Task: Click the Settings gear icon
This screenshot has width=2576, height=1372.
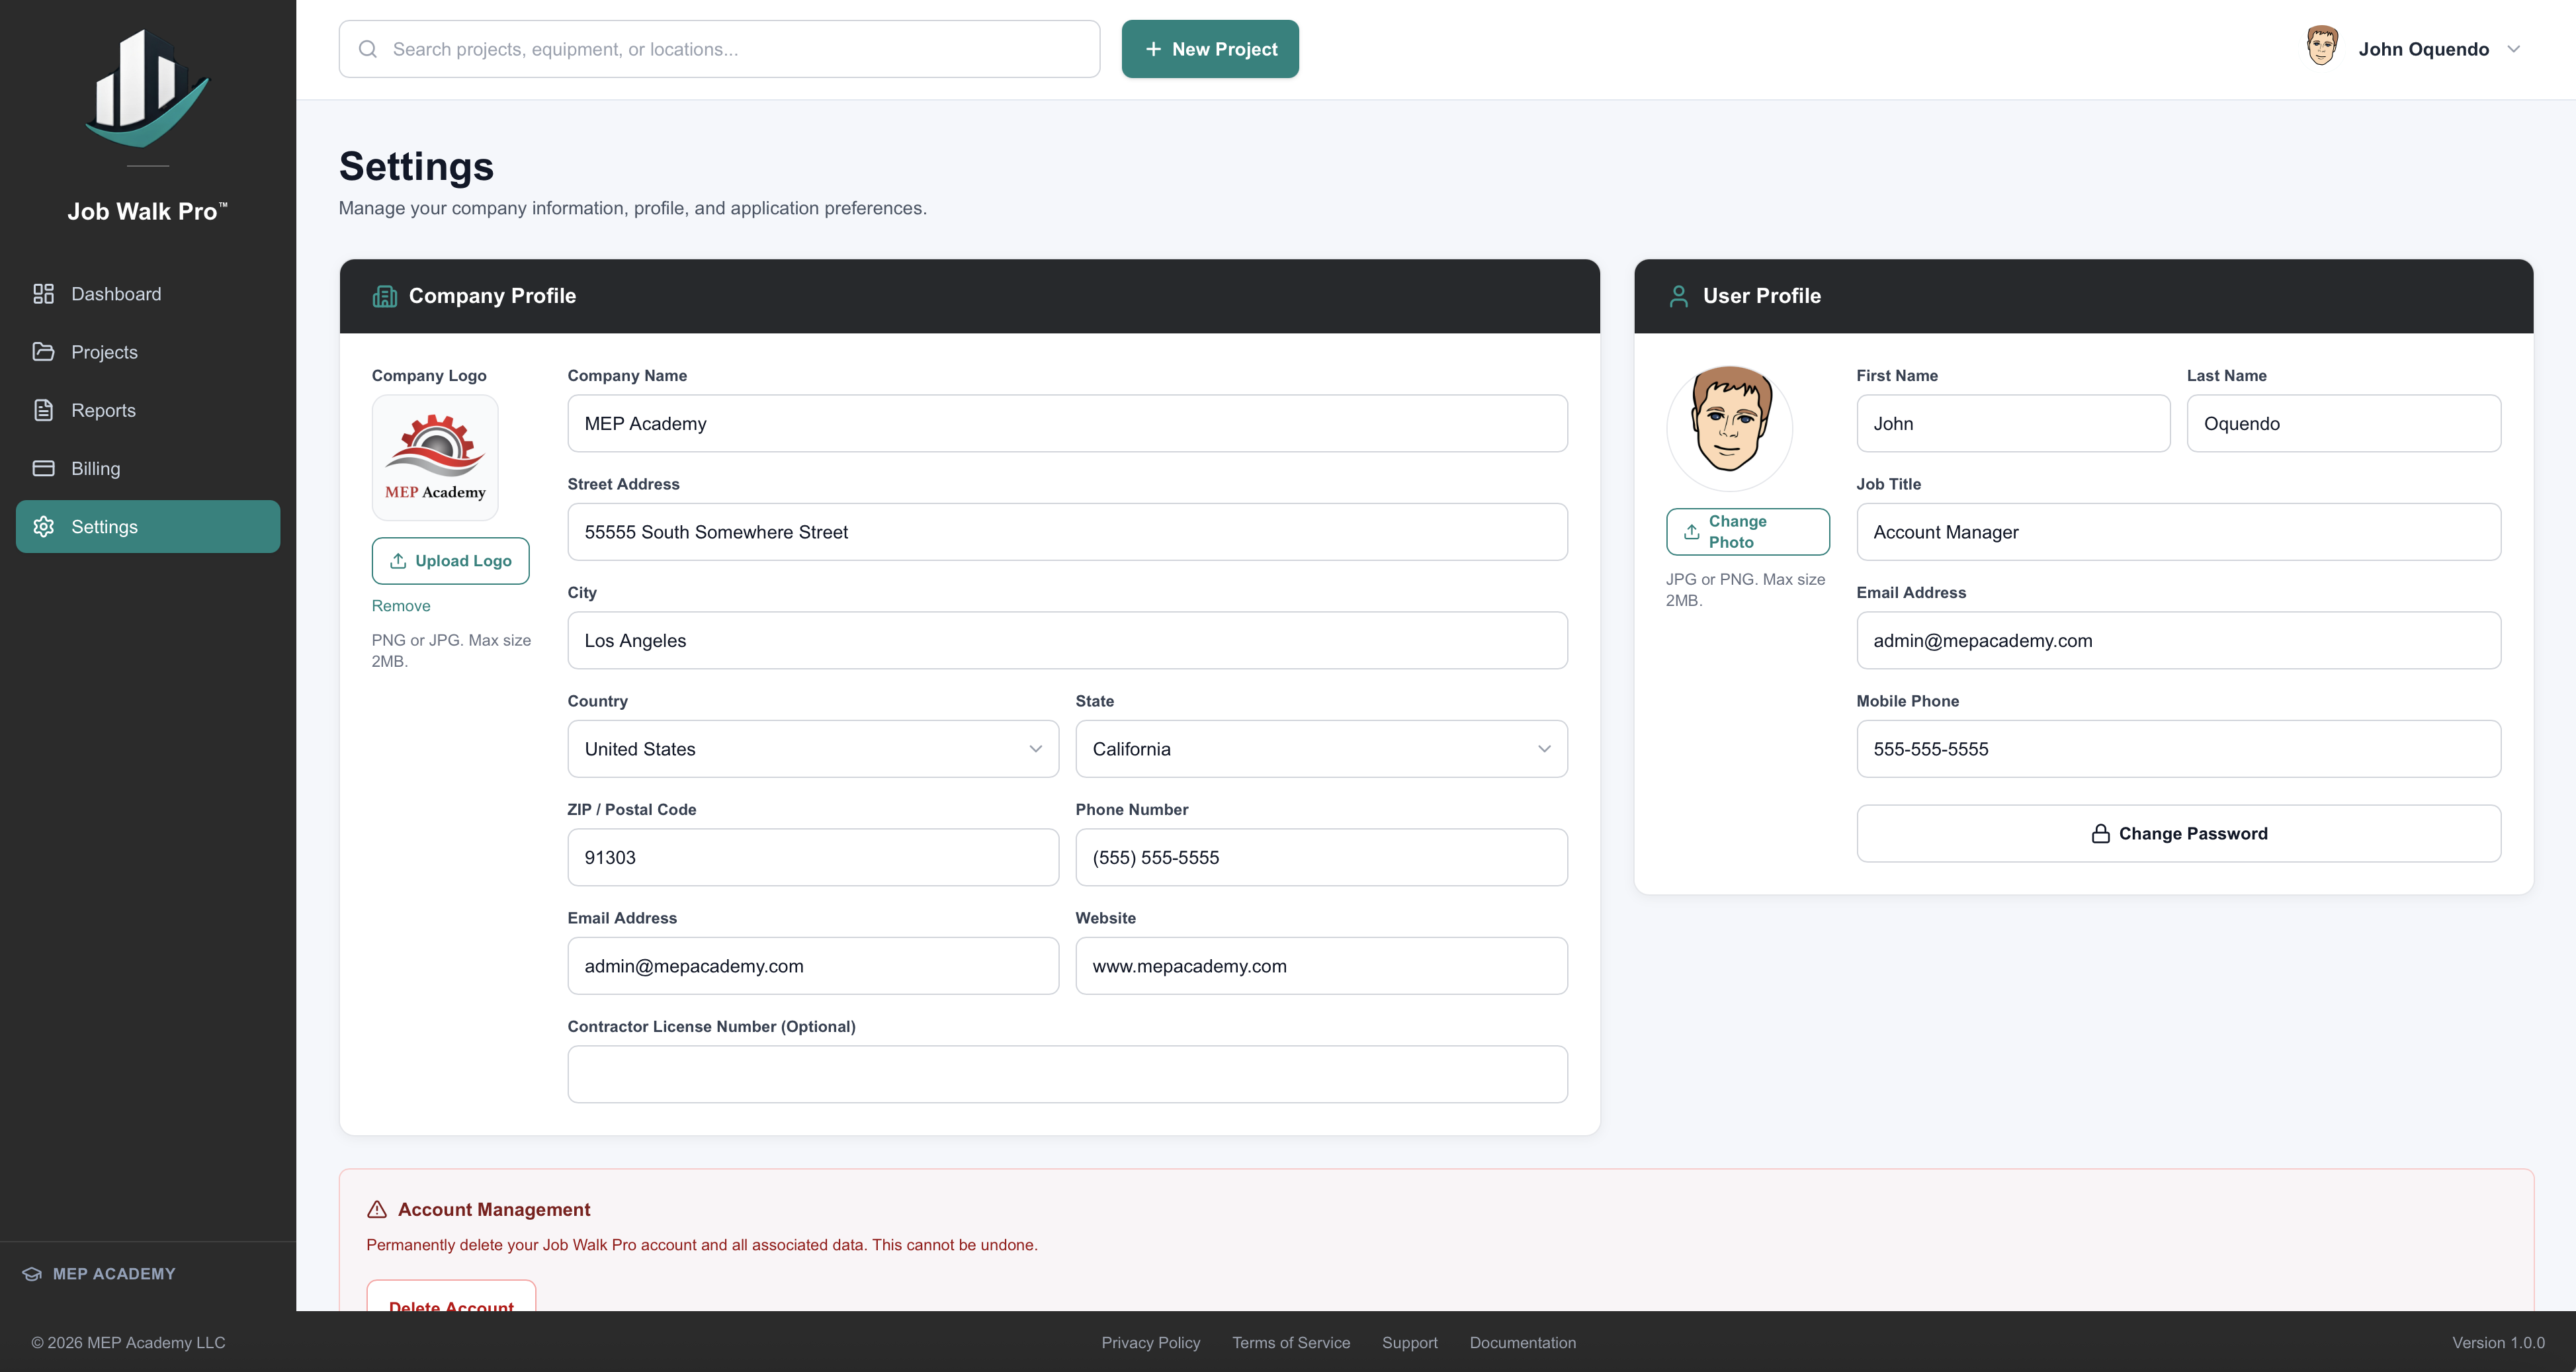Action: click(x=43, y=526)
